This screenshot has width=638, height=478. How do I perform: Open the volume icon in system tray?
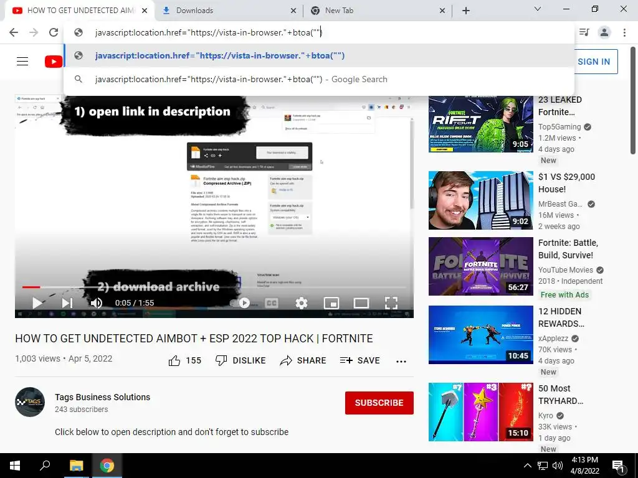coord(558,466)
